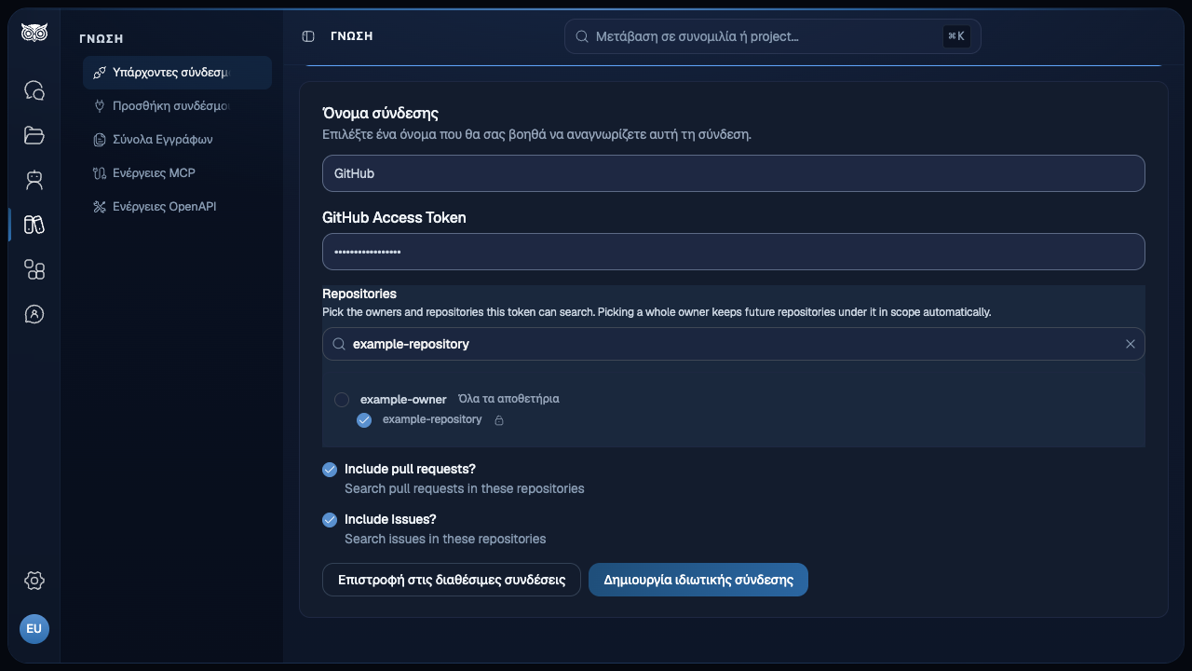Open the apps blocks icon
This screenshot has width=1192, height=671.
(34, 269)
